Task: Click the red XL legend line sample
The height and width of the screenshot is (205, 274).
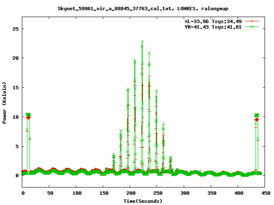Action: tap(252, 21)
